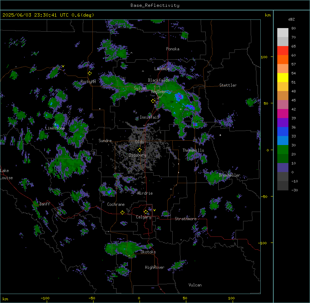
Task: Click the dBZ legend heading
Action: pos(291,19)
